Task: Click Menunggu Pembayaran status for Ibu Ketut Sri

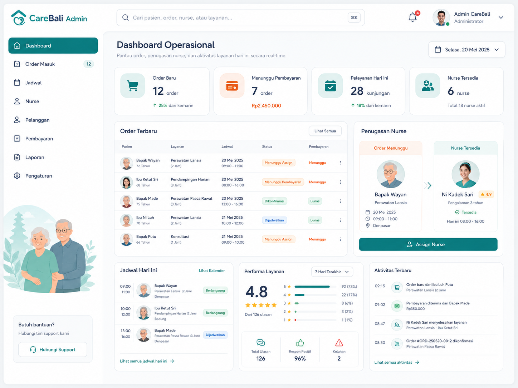Action: 283,182
